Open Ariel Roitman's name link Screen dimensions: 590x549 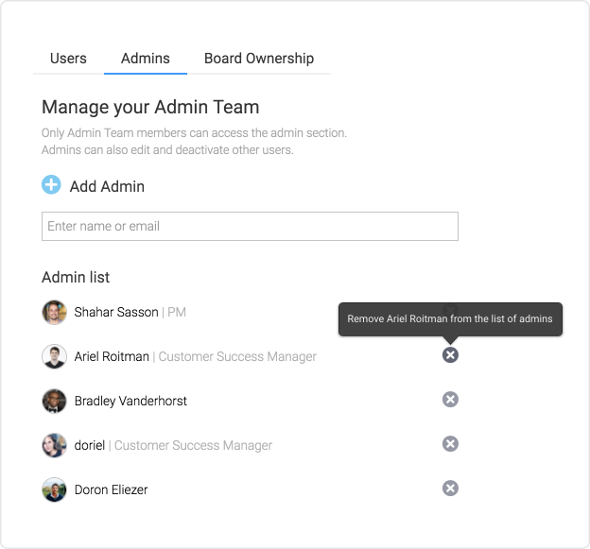pyautogui.click(x=112, y=356)
